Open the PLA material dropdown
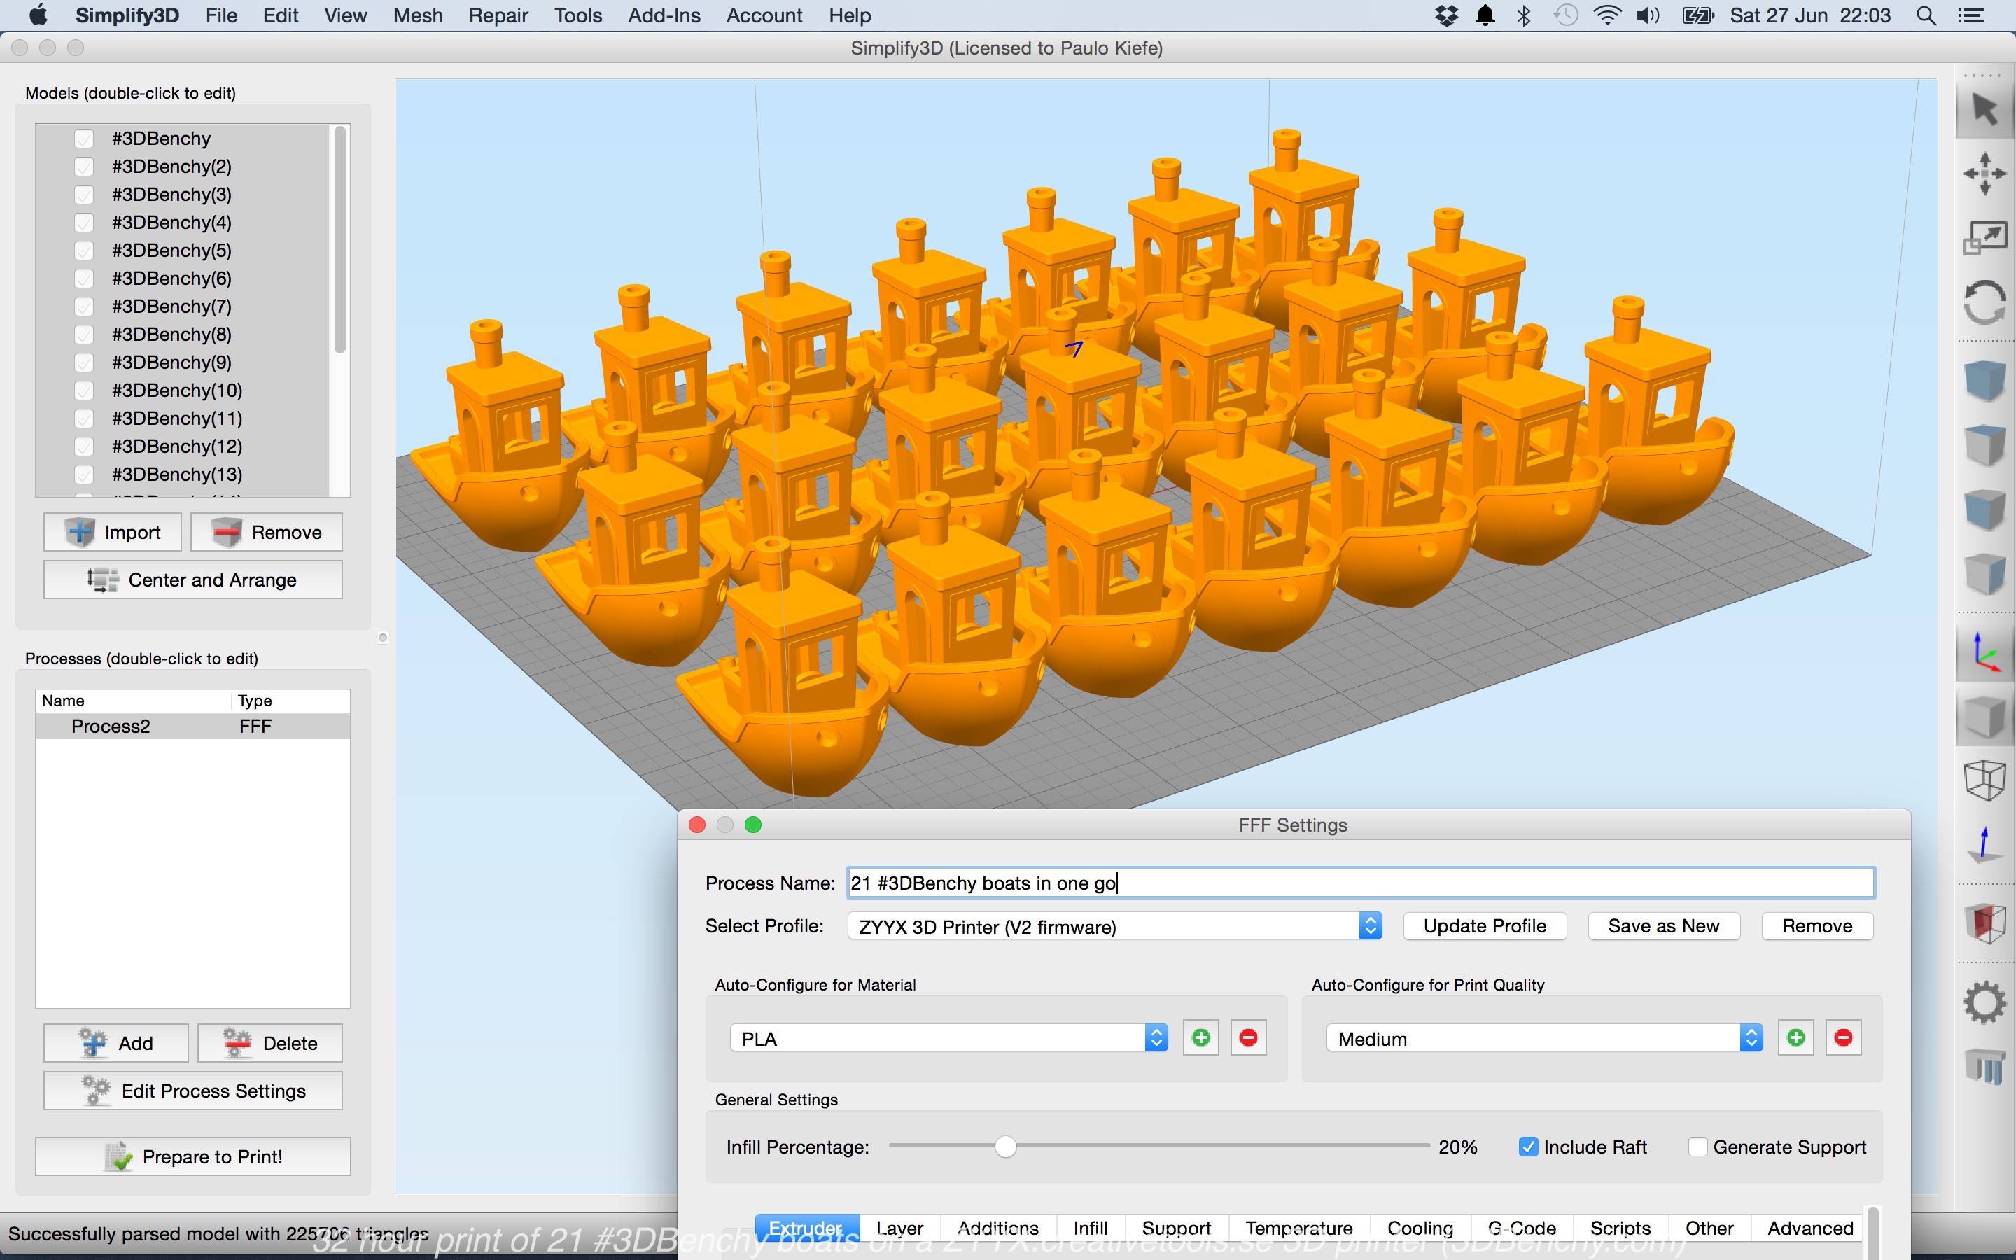2016x1260 pixels. coord(949,1038)
